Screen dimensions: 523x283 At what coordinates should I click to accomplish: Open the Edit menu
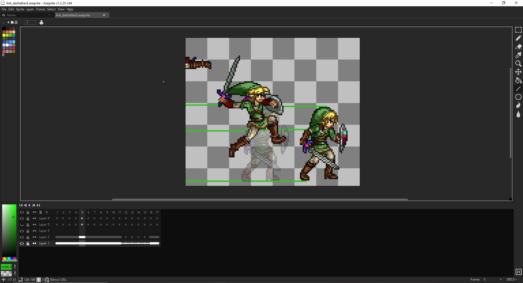coord(11,9)
